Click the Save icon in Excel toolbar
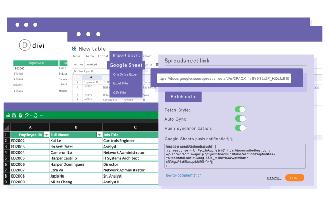This screenshot has width=327, height=205. pyautogui.click(x=14, y=115)
